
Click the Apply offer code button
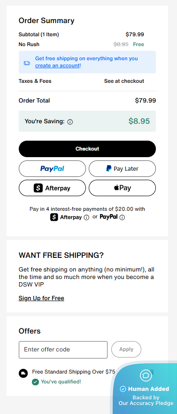pyautogui.click(x=126, y=349)
